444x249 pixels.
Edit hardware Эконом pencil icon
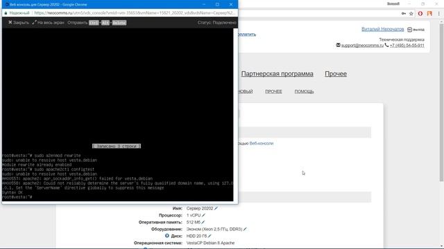click(245, 229)
